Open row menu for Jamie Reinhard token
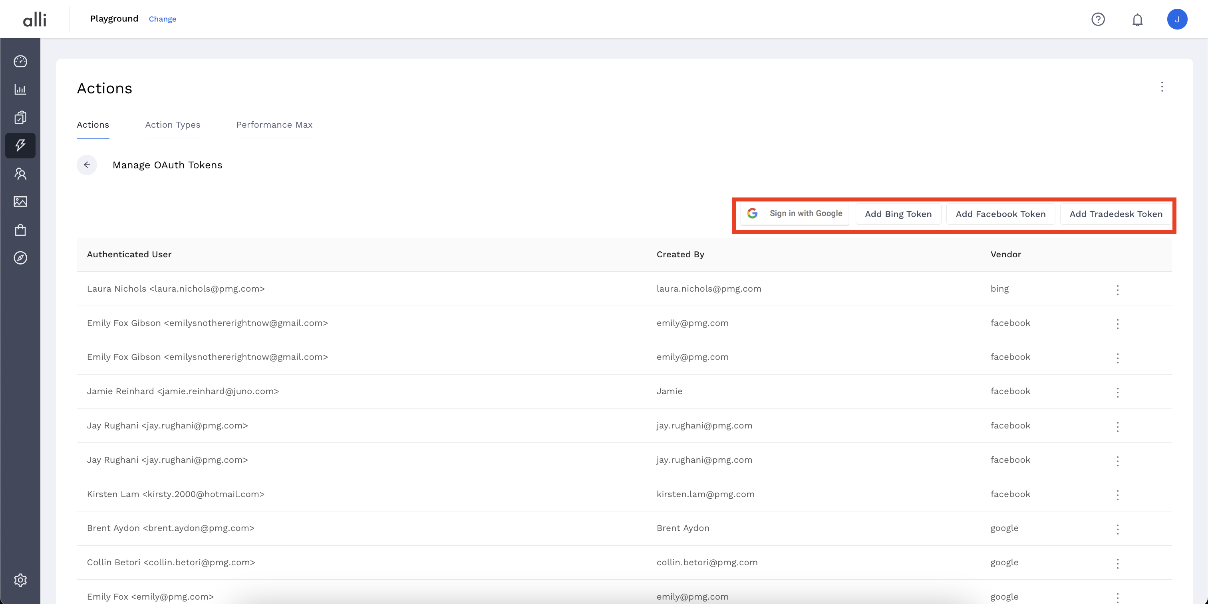 (1117, 393)
